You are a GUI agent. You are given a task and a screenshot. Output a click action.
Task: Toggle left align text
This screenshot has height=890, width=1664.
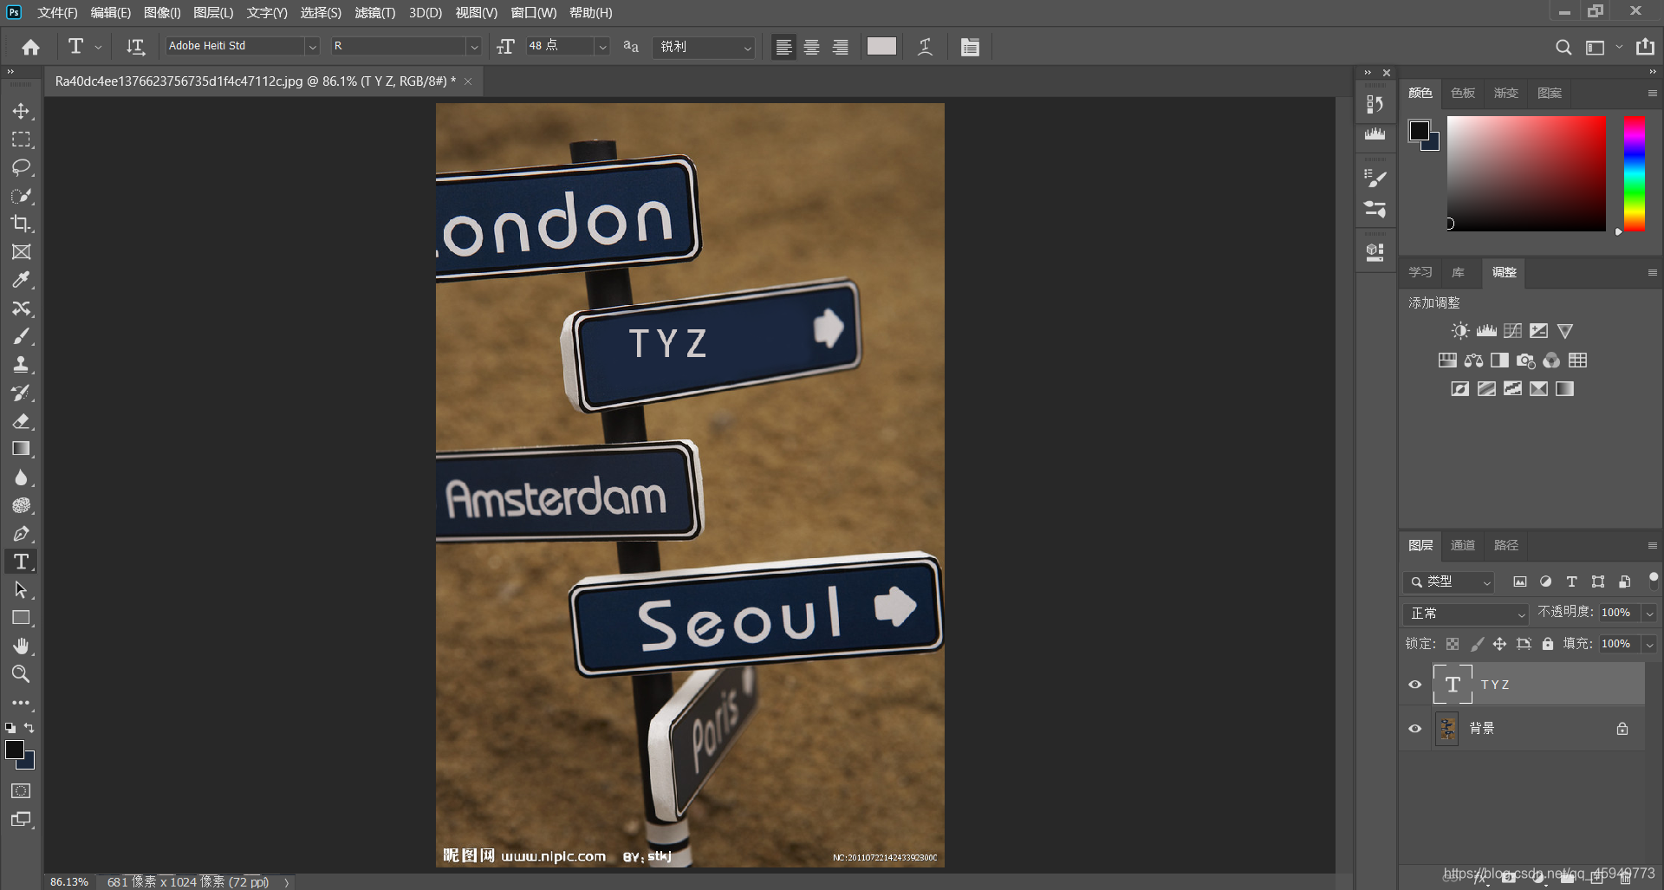(783, 47)
